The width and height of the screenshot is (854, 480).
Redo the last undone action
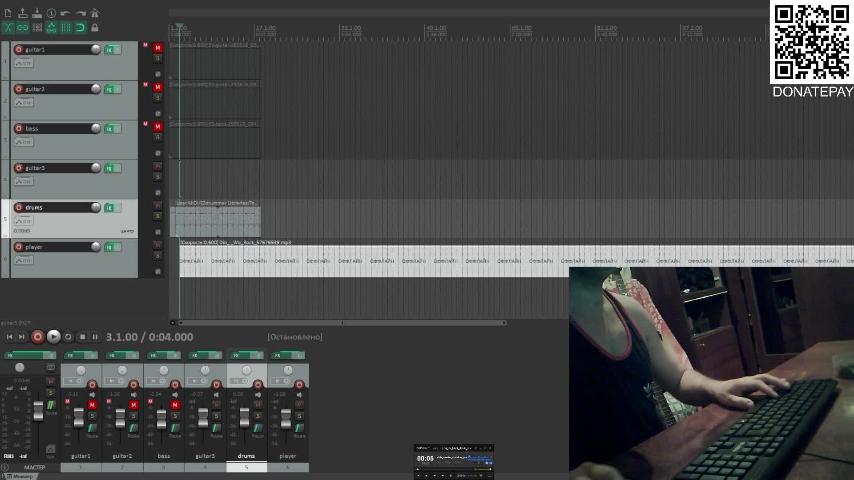(81, 13)
